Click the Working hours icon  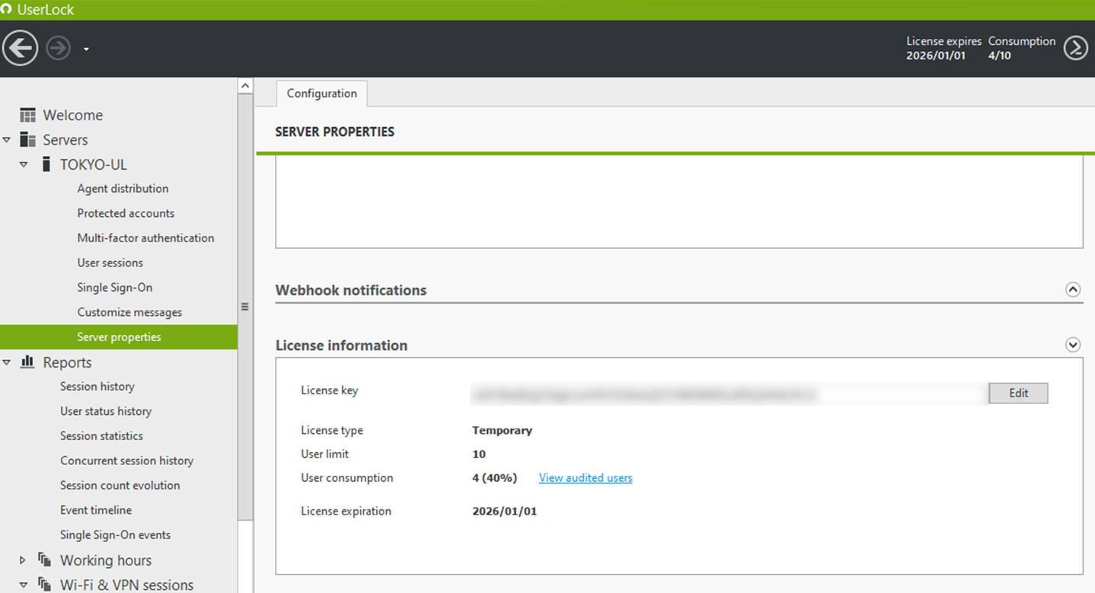click(x=45, y=560)
